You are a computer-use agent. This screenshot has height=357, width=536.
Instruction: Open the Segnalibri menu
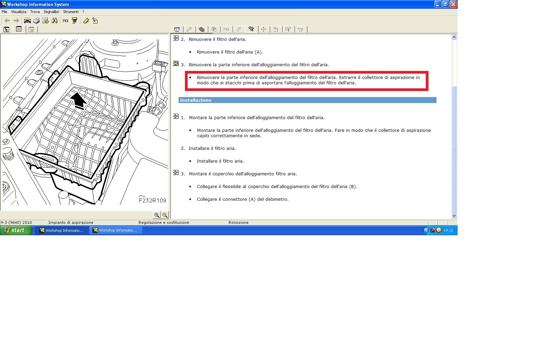[x=51, y=12]
